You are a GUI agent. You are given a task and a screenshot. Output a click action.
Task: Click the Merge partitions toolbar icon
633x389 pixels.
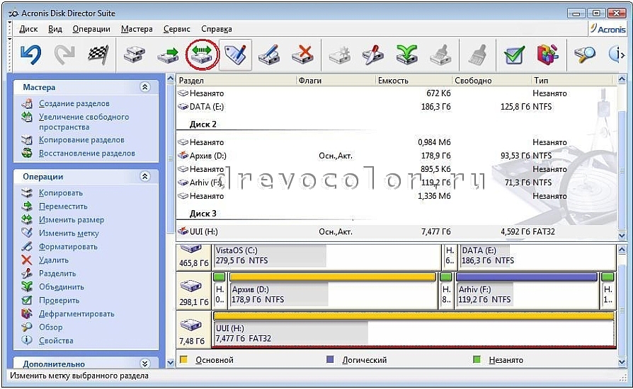(x=406, y=54)
